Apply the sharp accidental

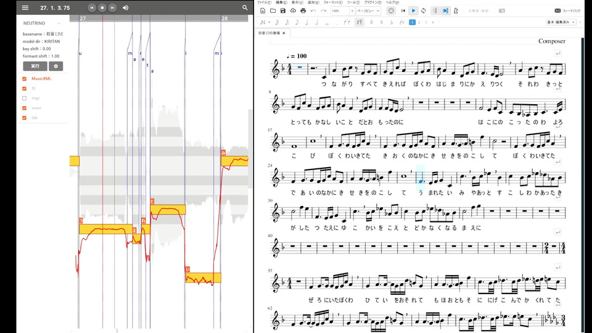click(371, 22)
